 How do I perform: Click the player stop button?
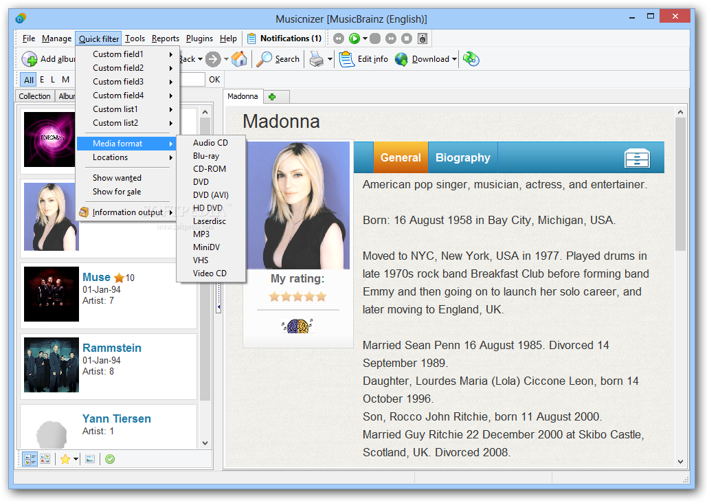click(x=407, y=38)
